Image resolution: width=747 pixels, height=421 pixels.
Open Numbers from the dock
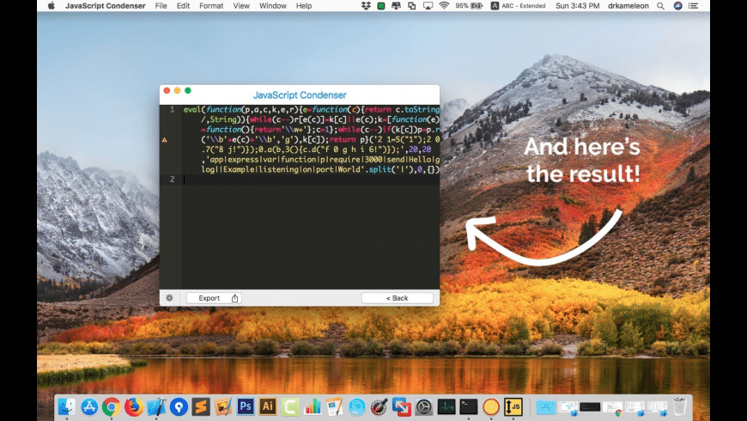click(x=313, y=406)
